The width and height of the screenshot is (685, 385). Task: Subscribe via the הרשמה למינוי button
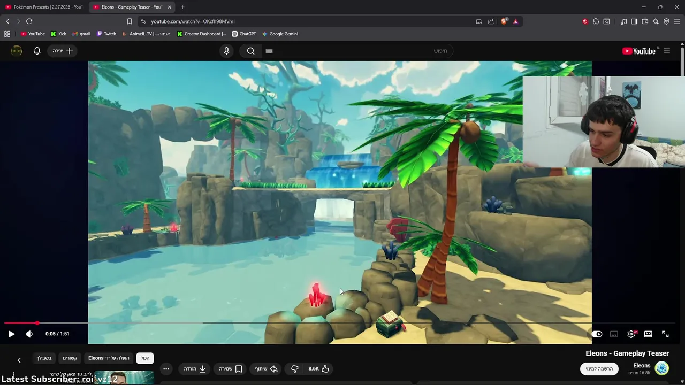pos(599,368)
